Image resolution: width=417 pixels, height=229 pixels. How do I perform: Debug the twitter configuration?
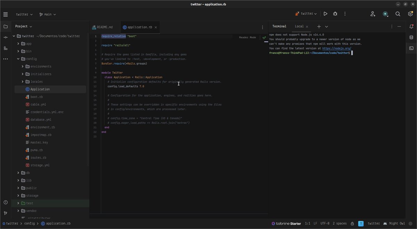pyautogui.click(x=335, y=14)
